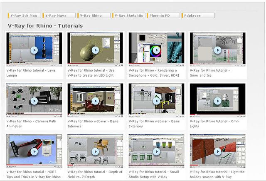This screenshot has height=181, width=266.
Task: Play the Depth of Field vs. Z-Depth video
Action: point(95,151)
